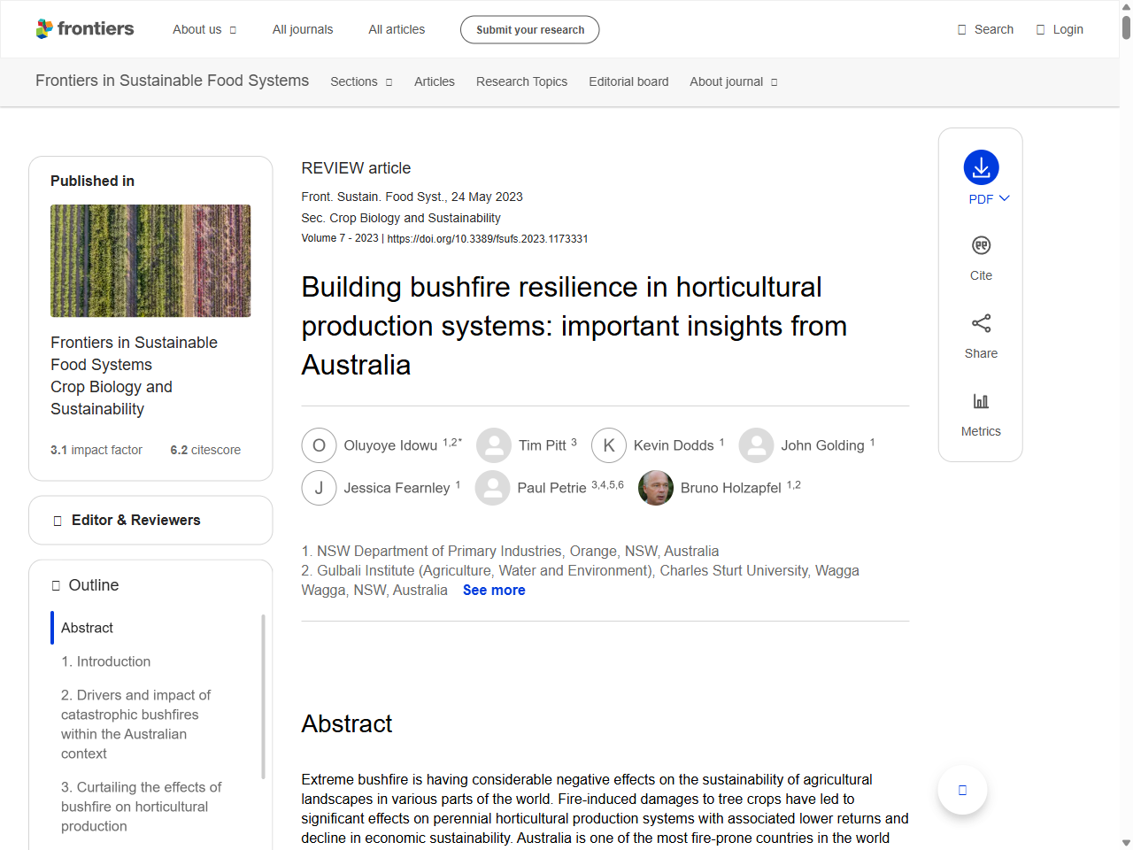Expand affiliations with See more
The height and width of the screenshot is (850, 1133).
[494, 590]
